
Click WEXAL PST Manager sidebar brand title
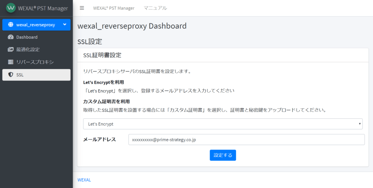(x=43, y=8)
